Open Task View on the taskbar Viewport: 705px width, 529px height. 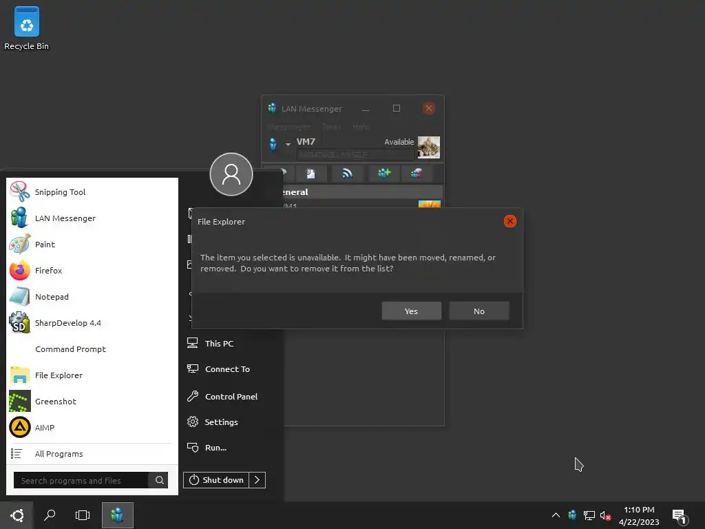click(83, 515)
